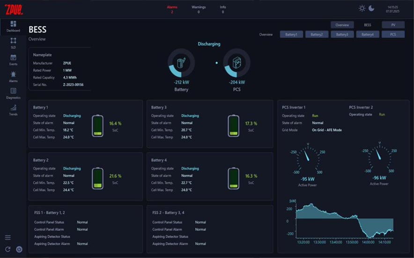Expand the hamburger menu in sidebar
Screen dimensions: 414x258
point(8,238)
